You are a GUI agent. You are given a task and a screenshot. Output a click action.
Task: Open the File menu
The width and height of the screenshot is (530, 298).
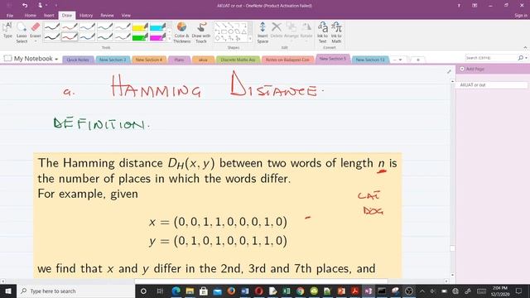click(10, 15)
